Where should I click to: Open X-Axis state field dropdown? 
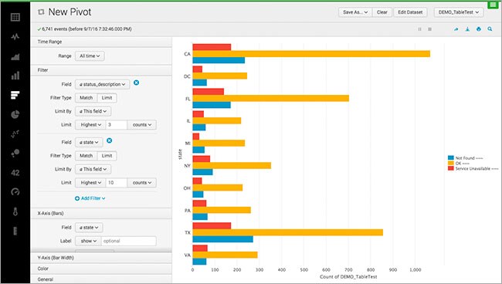(89, 228)
